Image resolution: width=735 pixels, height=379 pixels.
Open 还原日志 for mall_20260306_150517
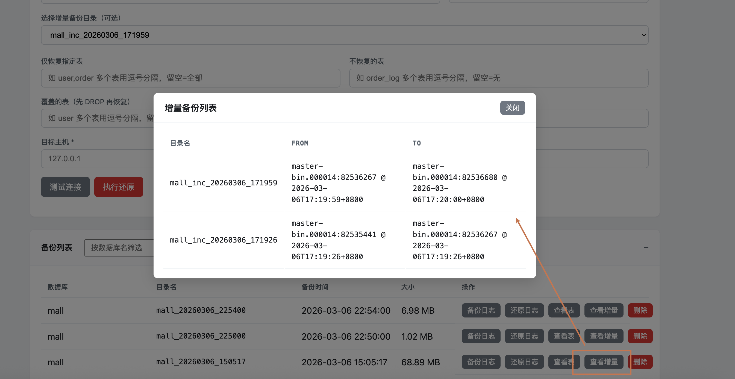[x=524, y=361]
